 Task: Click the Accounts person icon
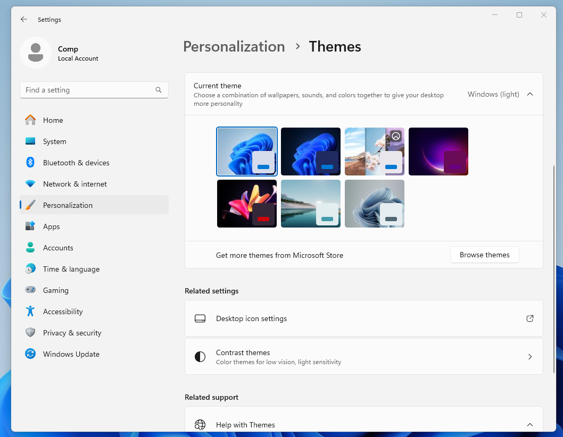[x=30, y=247]
